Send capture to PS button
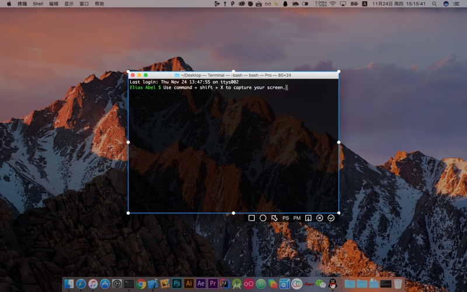Image resolution: width=467 pixels, height=292 pixels. [x=285, y=218]
